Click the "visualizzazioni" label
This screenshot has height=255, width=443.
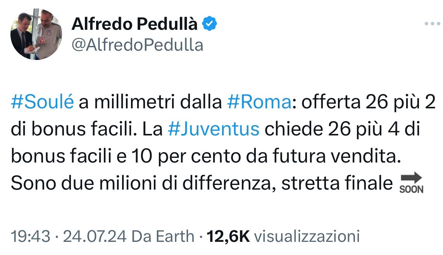(x=309, y=236)
